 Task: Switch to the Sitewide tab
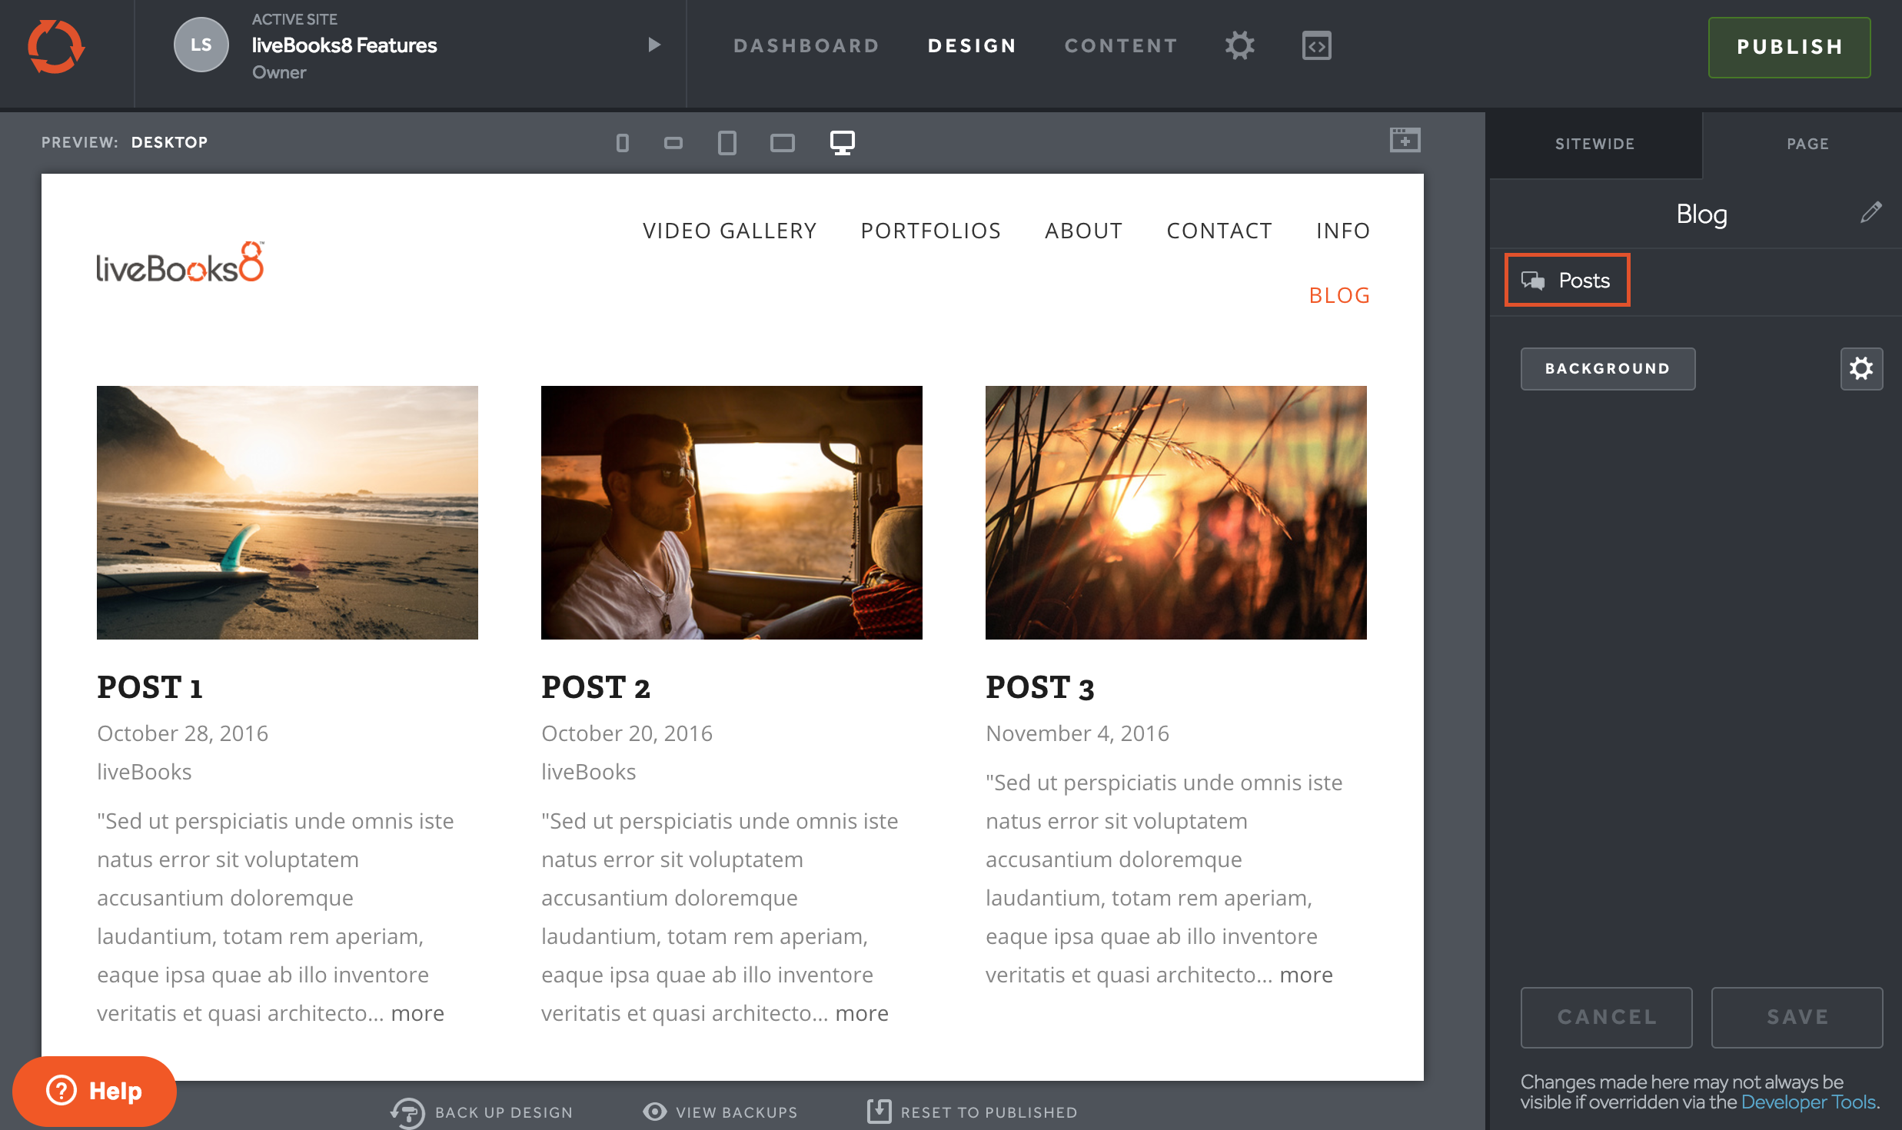(1594, 144)
